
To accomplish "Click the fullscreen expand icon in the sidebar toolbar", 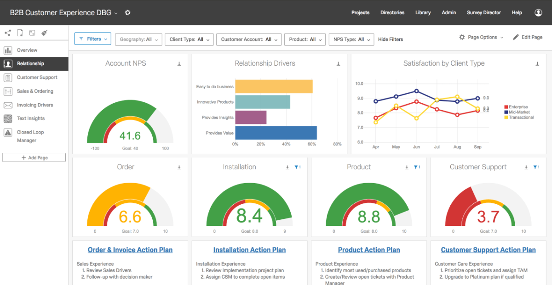I will point(32,33).
